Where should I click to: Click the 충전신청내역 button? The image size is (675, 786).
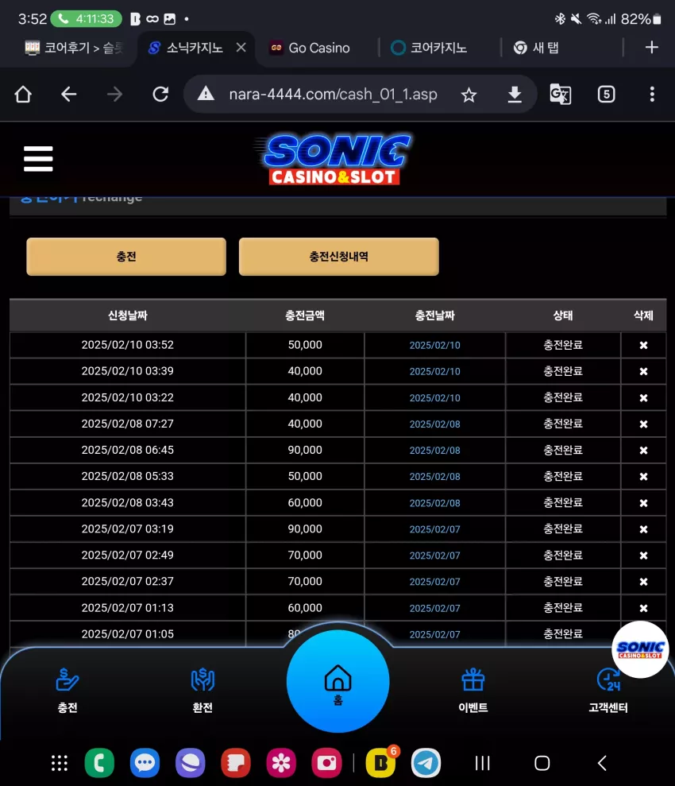(x=339, y=257)
